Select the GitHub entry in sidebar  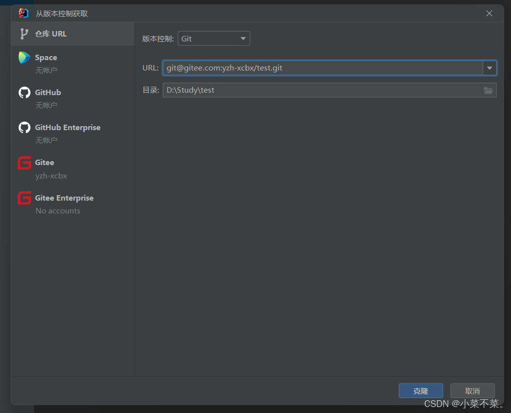click(x=73, y=99)
